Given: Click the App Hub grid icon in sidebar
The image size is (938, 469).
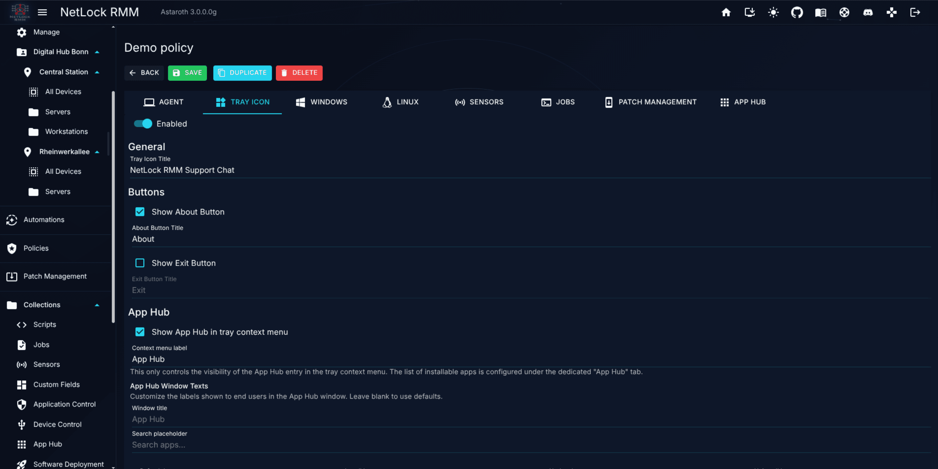Looking at the screenshot, I should coord(21,444).
